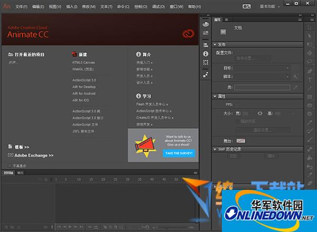Open the 编辑(E) menu

pos(38,7)
